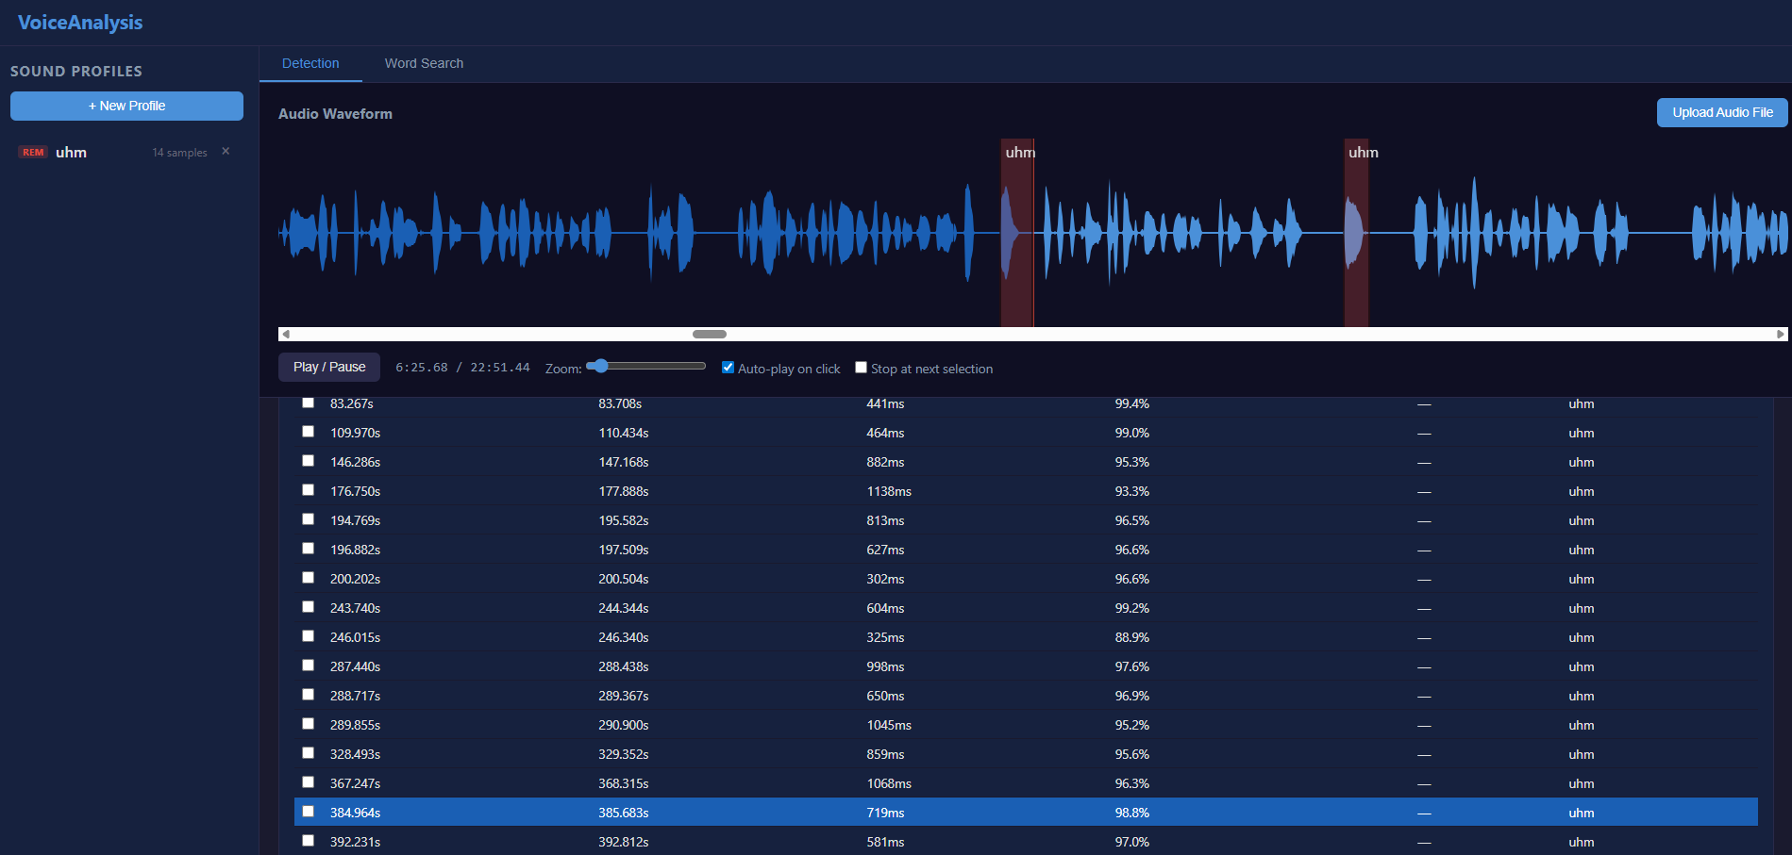Open the Detection tab
1792x855 pixels.
tap(310, 63)
